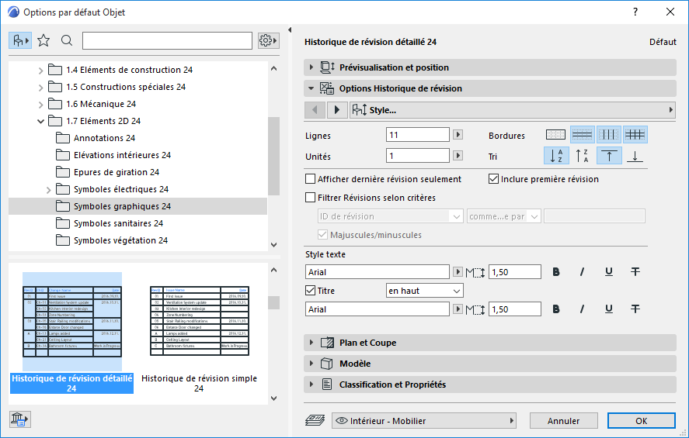Image resolution: width=689 pixels, height=438 pixels.
Task: Uncheck Inclure première révision
Action: point(493,179)
